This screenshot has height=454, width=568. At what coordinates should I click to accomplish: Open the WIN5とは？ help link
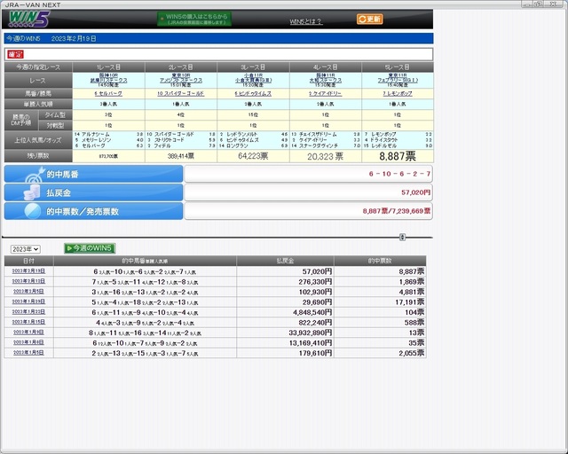[x=305, y=20]
